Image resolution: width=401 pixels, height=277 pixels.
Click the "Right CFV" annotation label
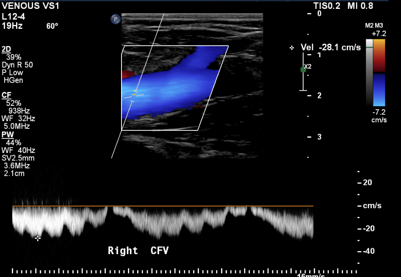point(138,250)
